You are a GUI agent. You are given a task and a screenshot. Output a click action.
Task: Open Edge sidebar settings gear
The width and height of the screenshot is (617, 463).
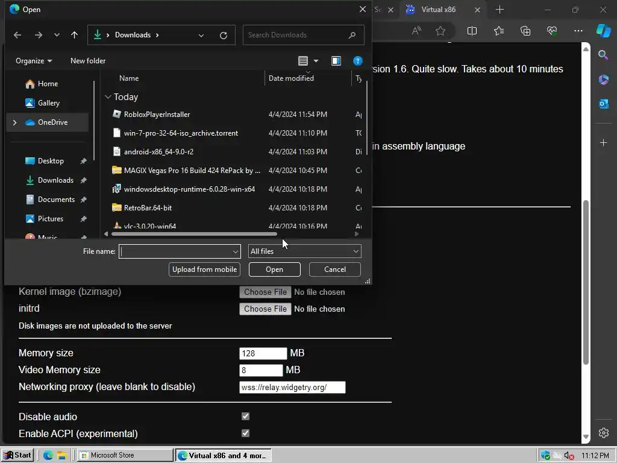603,433
